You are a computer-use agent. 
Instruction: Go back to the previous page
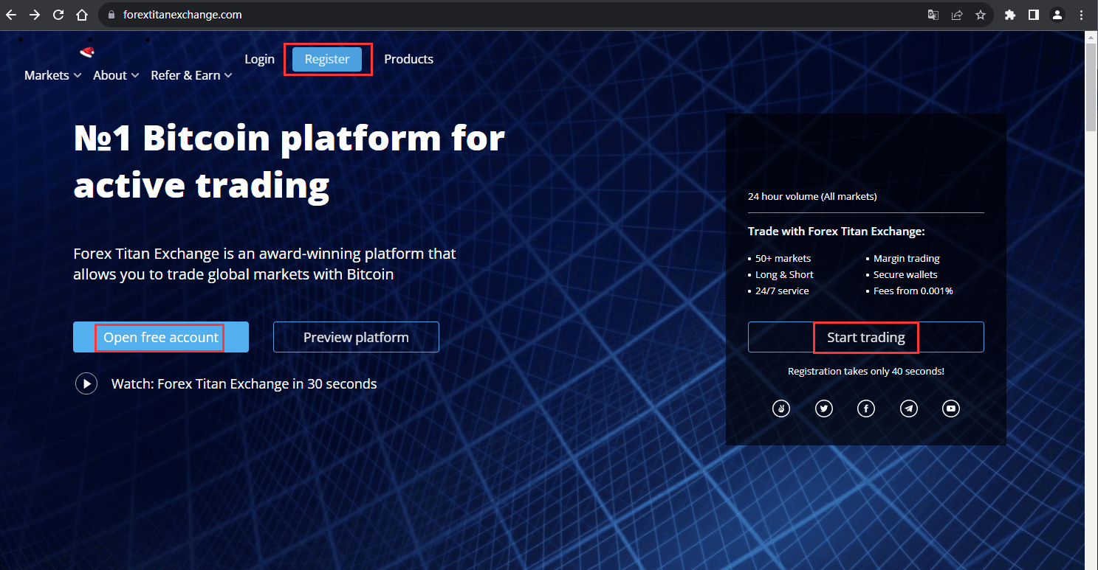(11, 15)
